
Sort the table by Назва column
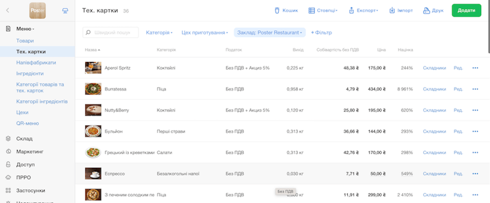pos(92,50)
